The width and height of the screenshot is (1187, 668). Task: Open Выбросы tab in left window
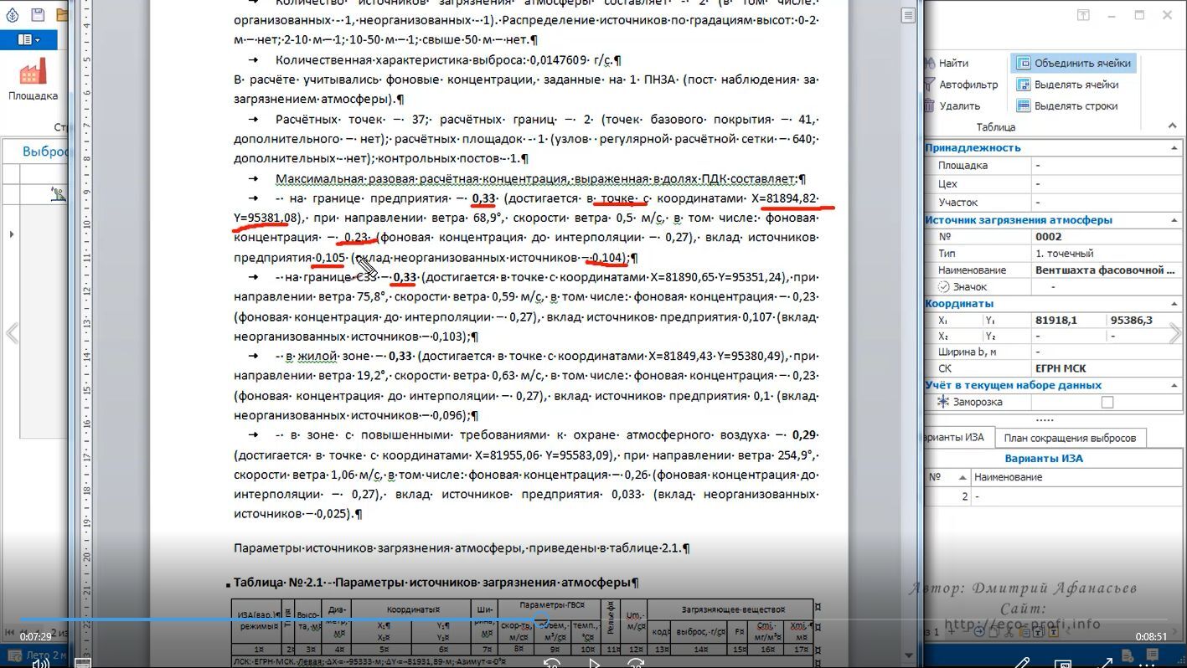click(44, 152)
